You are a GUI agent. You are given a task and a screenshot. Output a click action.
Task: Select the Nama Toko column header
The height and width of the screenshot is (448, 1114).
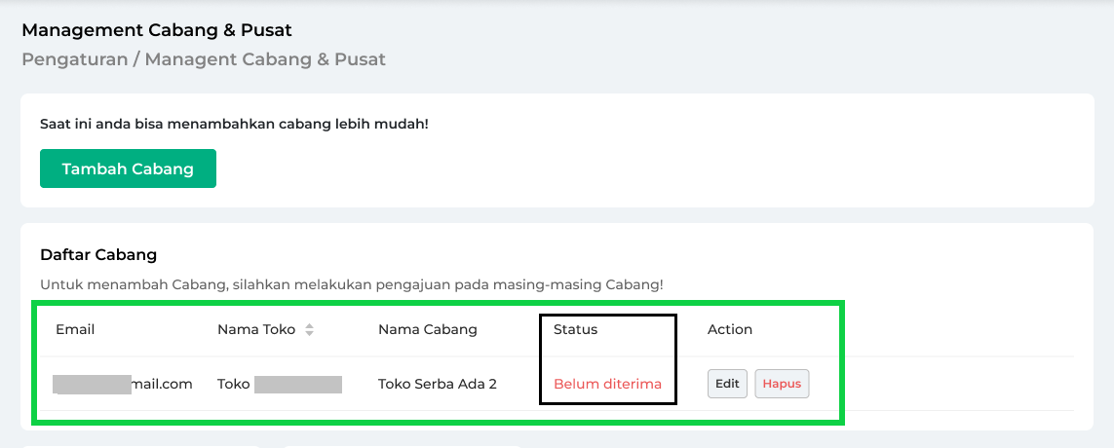(x=255, y=329)
